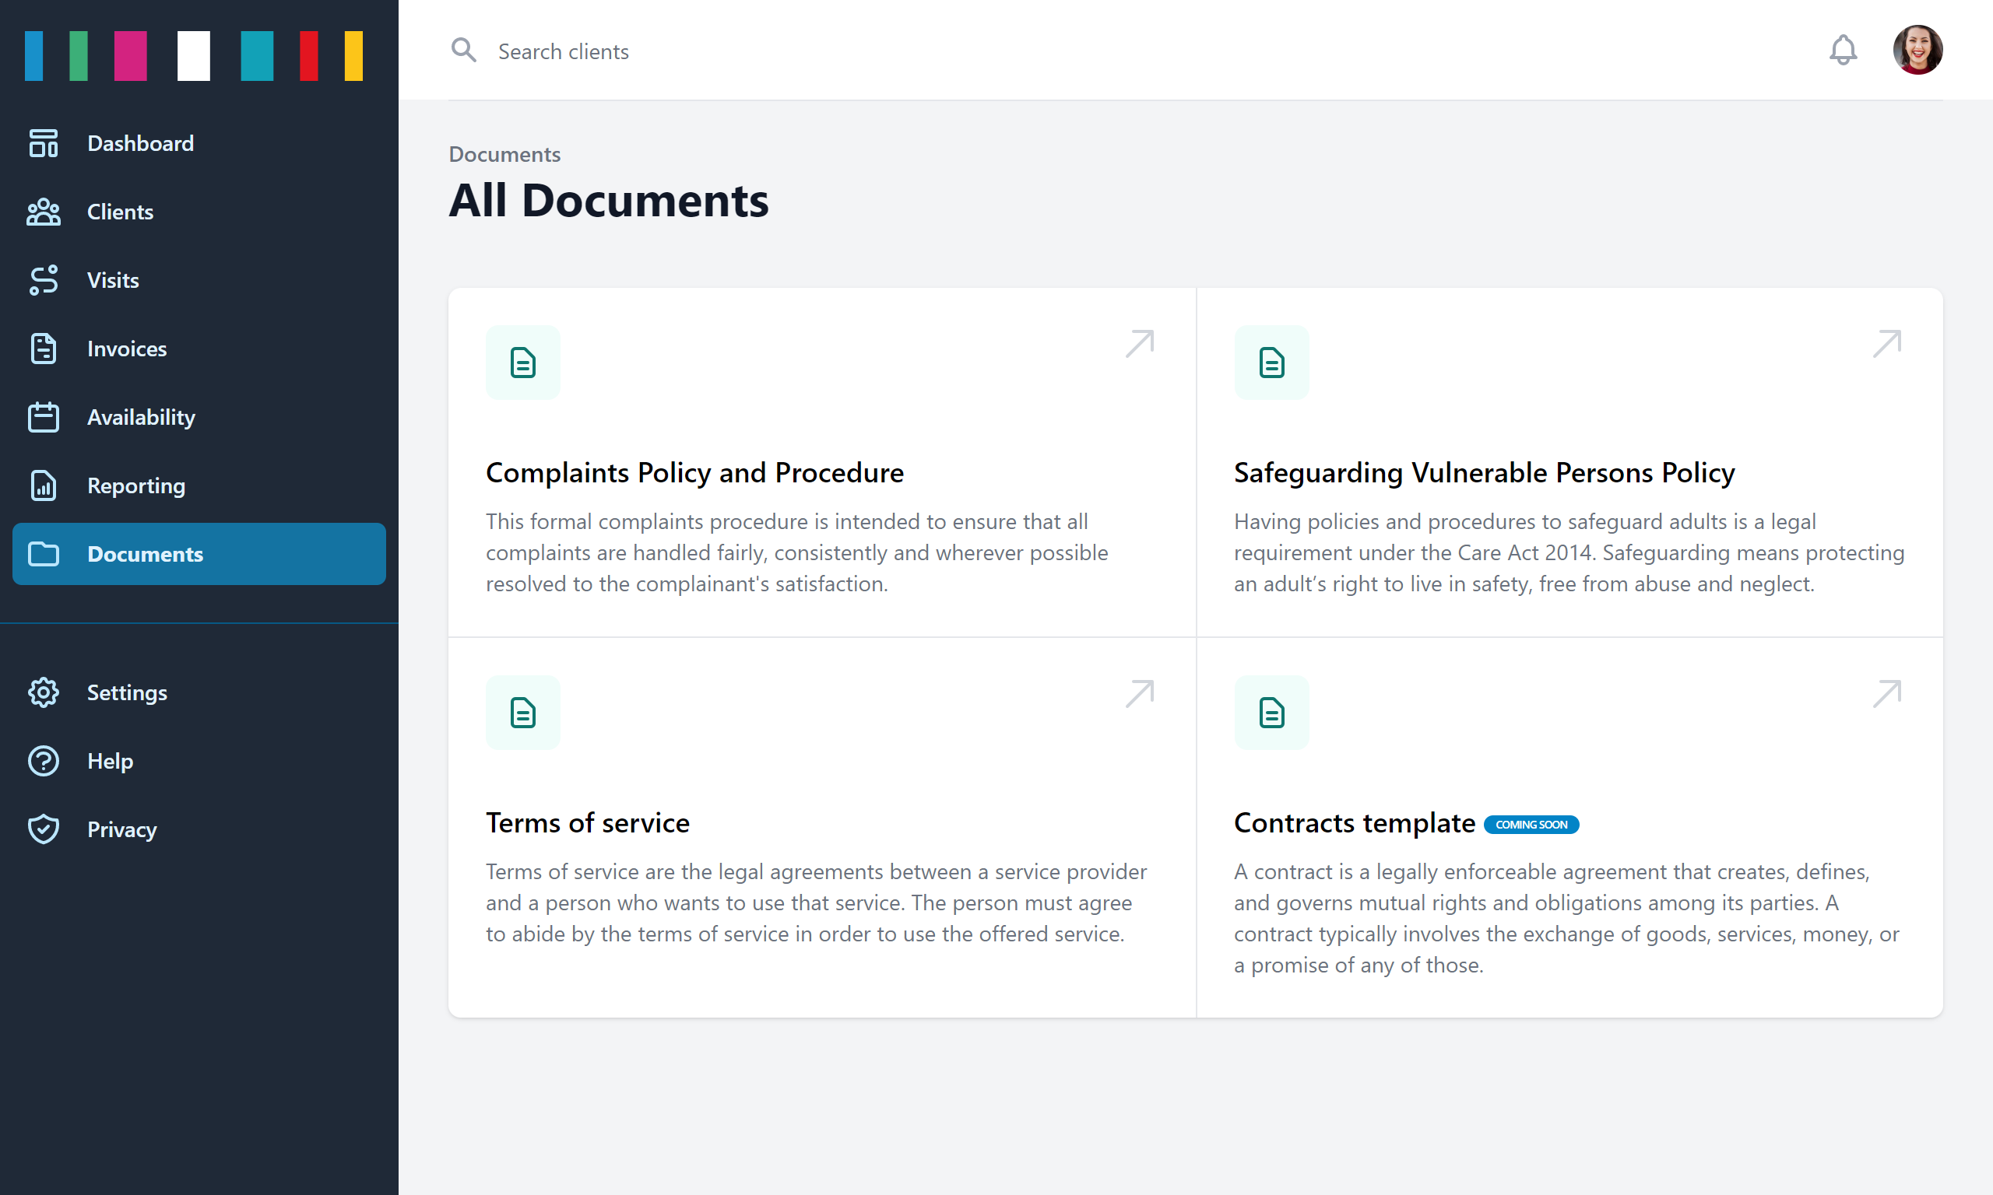Click the Invoices navigation icon
The width and height of the screenshot is (1993, 1195).
pos(43,349)
